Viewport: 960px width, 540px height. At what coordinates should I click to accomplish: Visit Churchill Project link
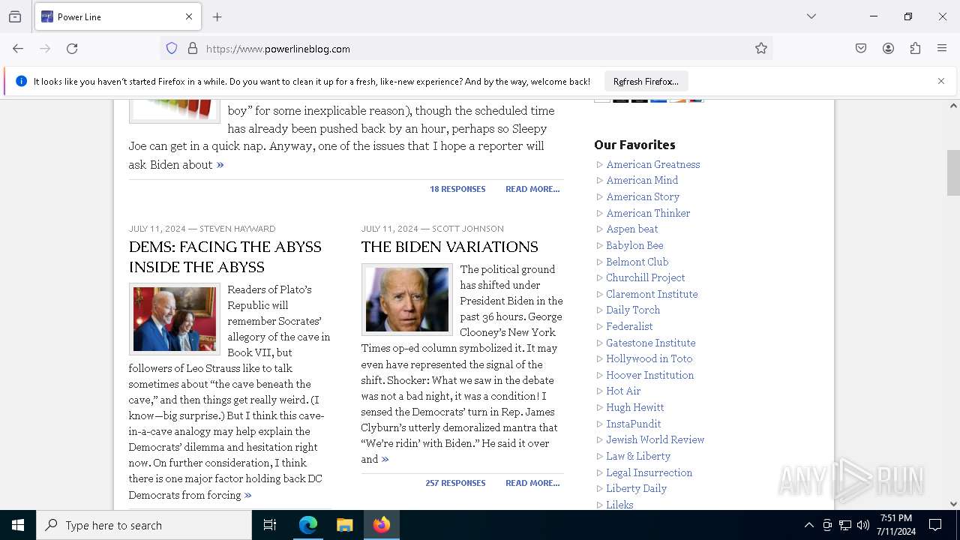(x=646, y=277)
